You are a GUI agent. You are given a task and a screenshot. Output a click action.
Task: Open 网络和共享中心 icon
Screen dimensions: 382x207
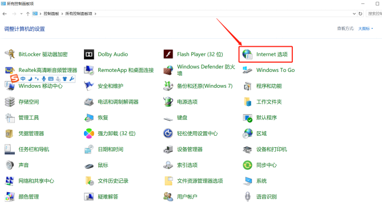coord(10,181)
